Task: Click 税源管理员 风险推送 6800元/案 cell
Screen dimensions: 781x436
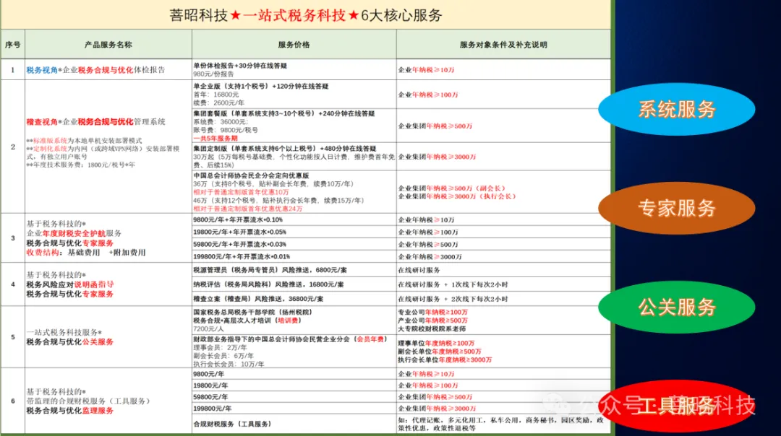Action: [294, 270]
